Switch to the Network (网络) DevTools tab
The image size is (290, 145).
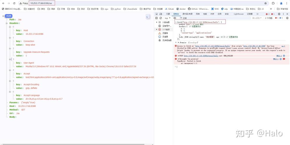(198, 14)
